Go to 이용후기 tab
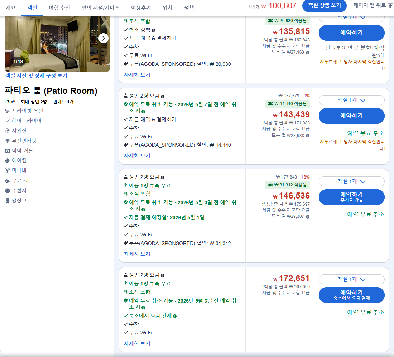 click(x=141, y=8)
